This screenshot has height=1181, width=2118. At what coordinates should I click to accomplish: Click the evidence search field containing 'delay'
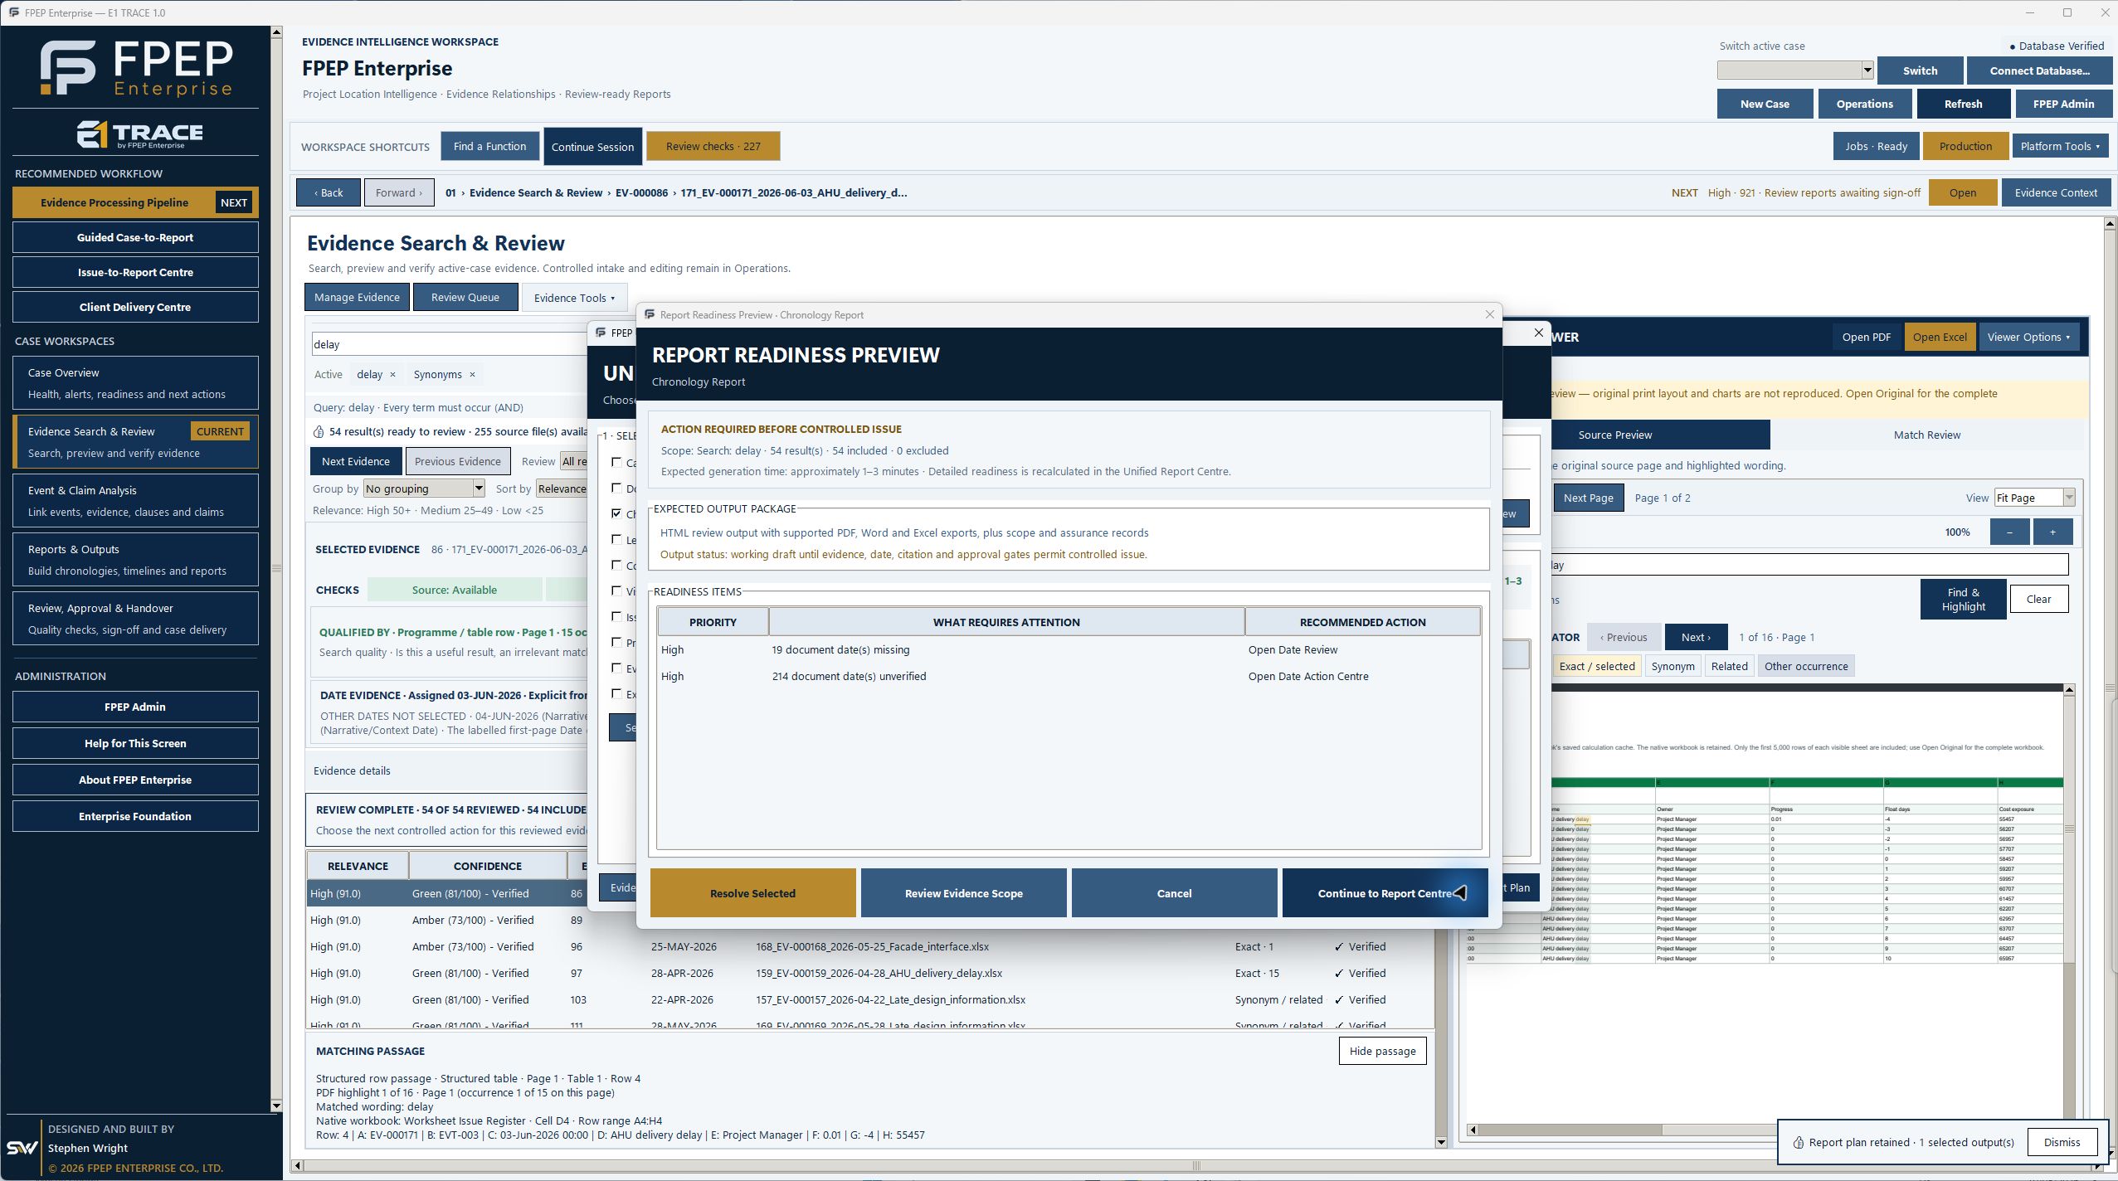tap(449, 344)
